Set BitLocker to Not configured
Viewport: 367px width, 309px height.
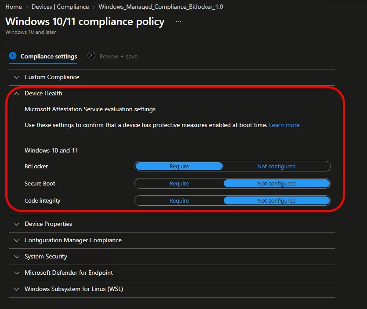[x=276, y=167]
